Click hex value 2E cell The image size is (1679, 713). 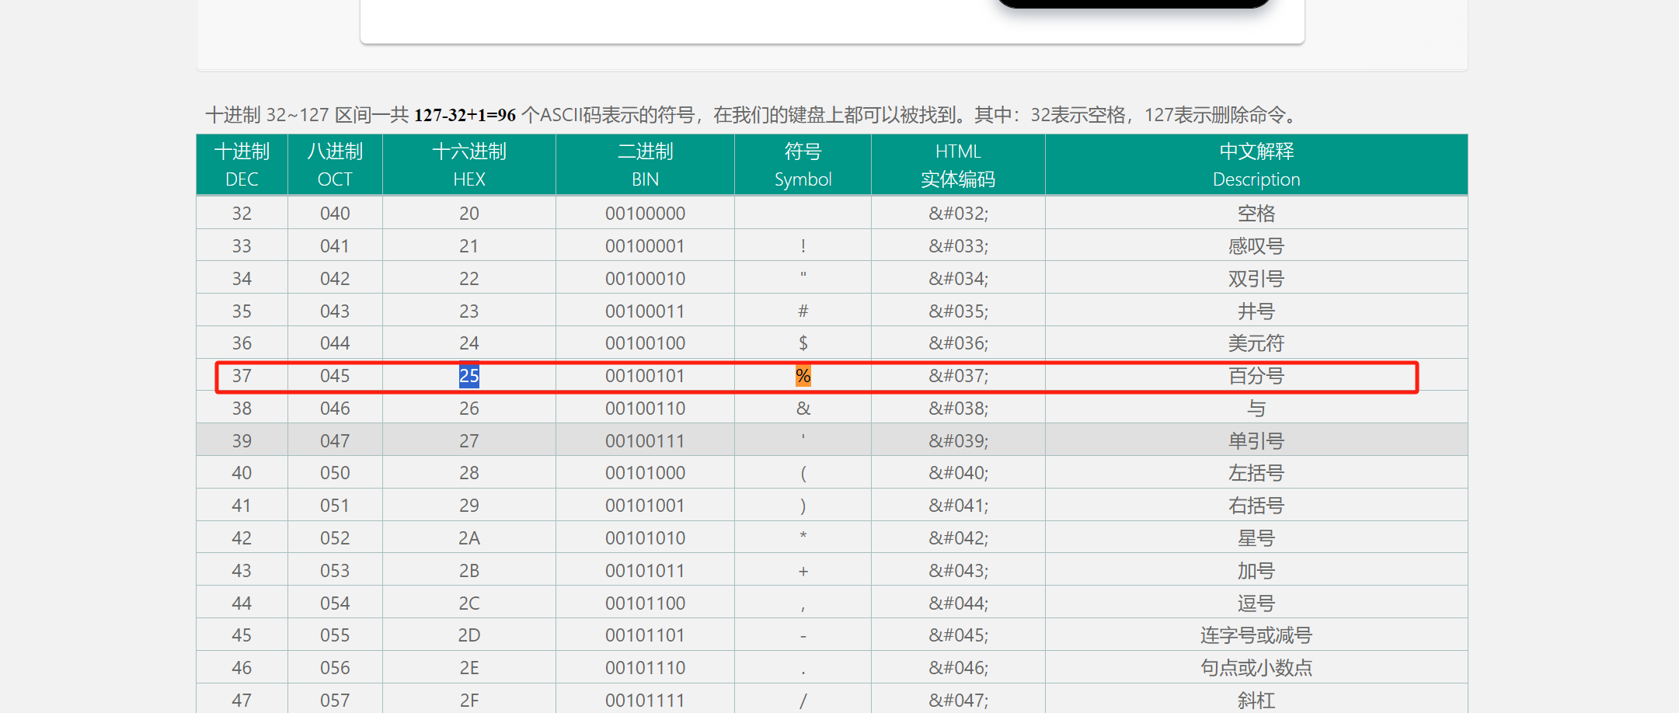click(469, 667)
